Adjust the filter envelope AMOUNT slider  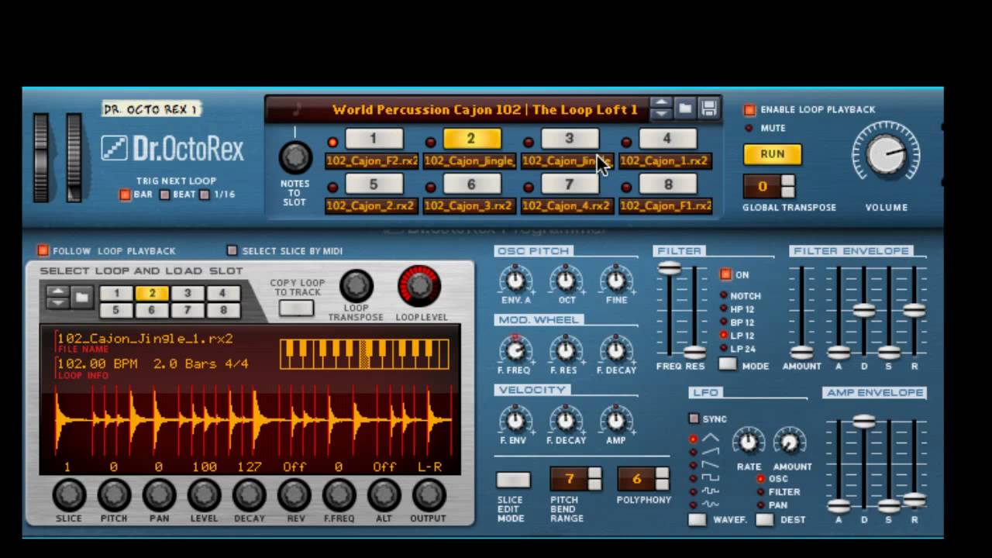click(x=801, y=352)
